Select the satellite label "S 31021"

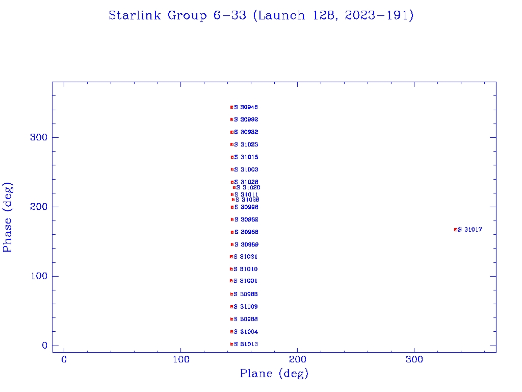pos(245,257)
